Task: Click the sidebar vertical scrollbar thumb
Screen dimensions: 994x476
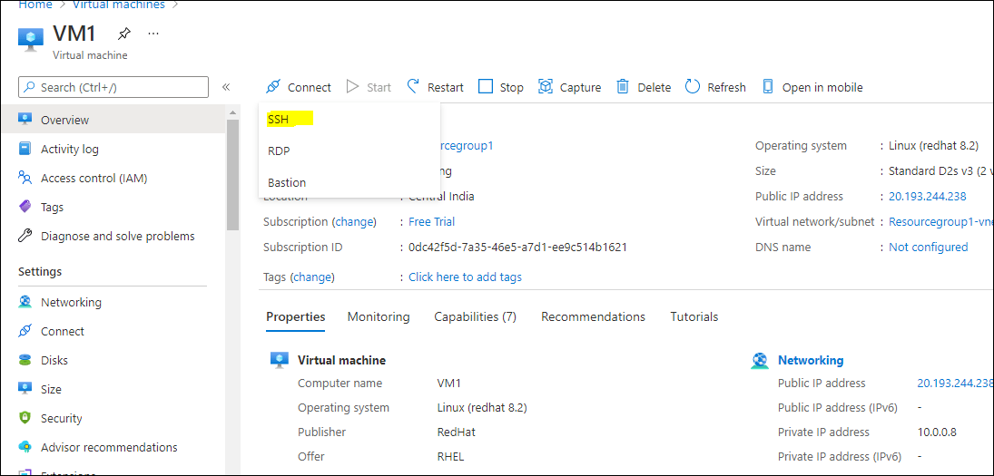Action: (x=232, y=175)
